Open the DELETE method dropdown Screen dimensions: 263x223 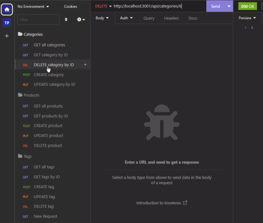[103, 6]
